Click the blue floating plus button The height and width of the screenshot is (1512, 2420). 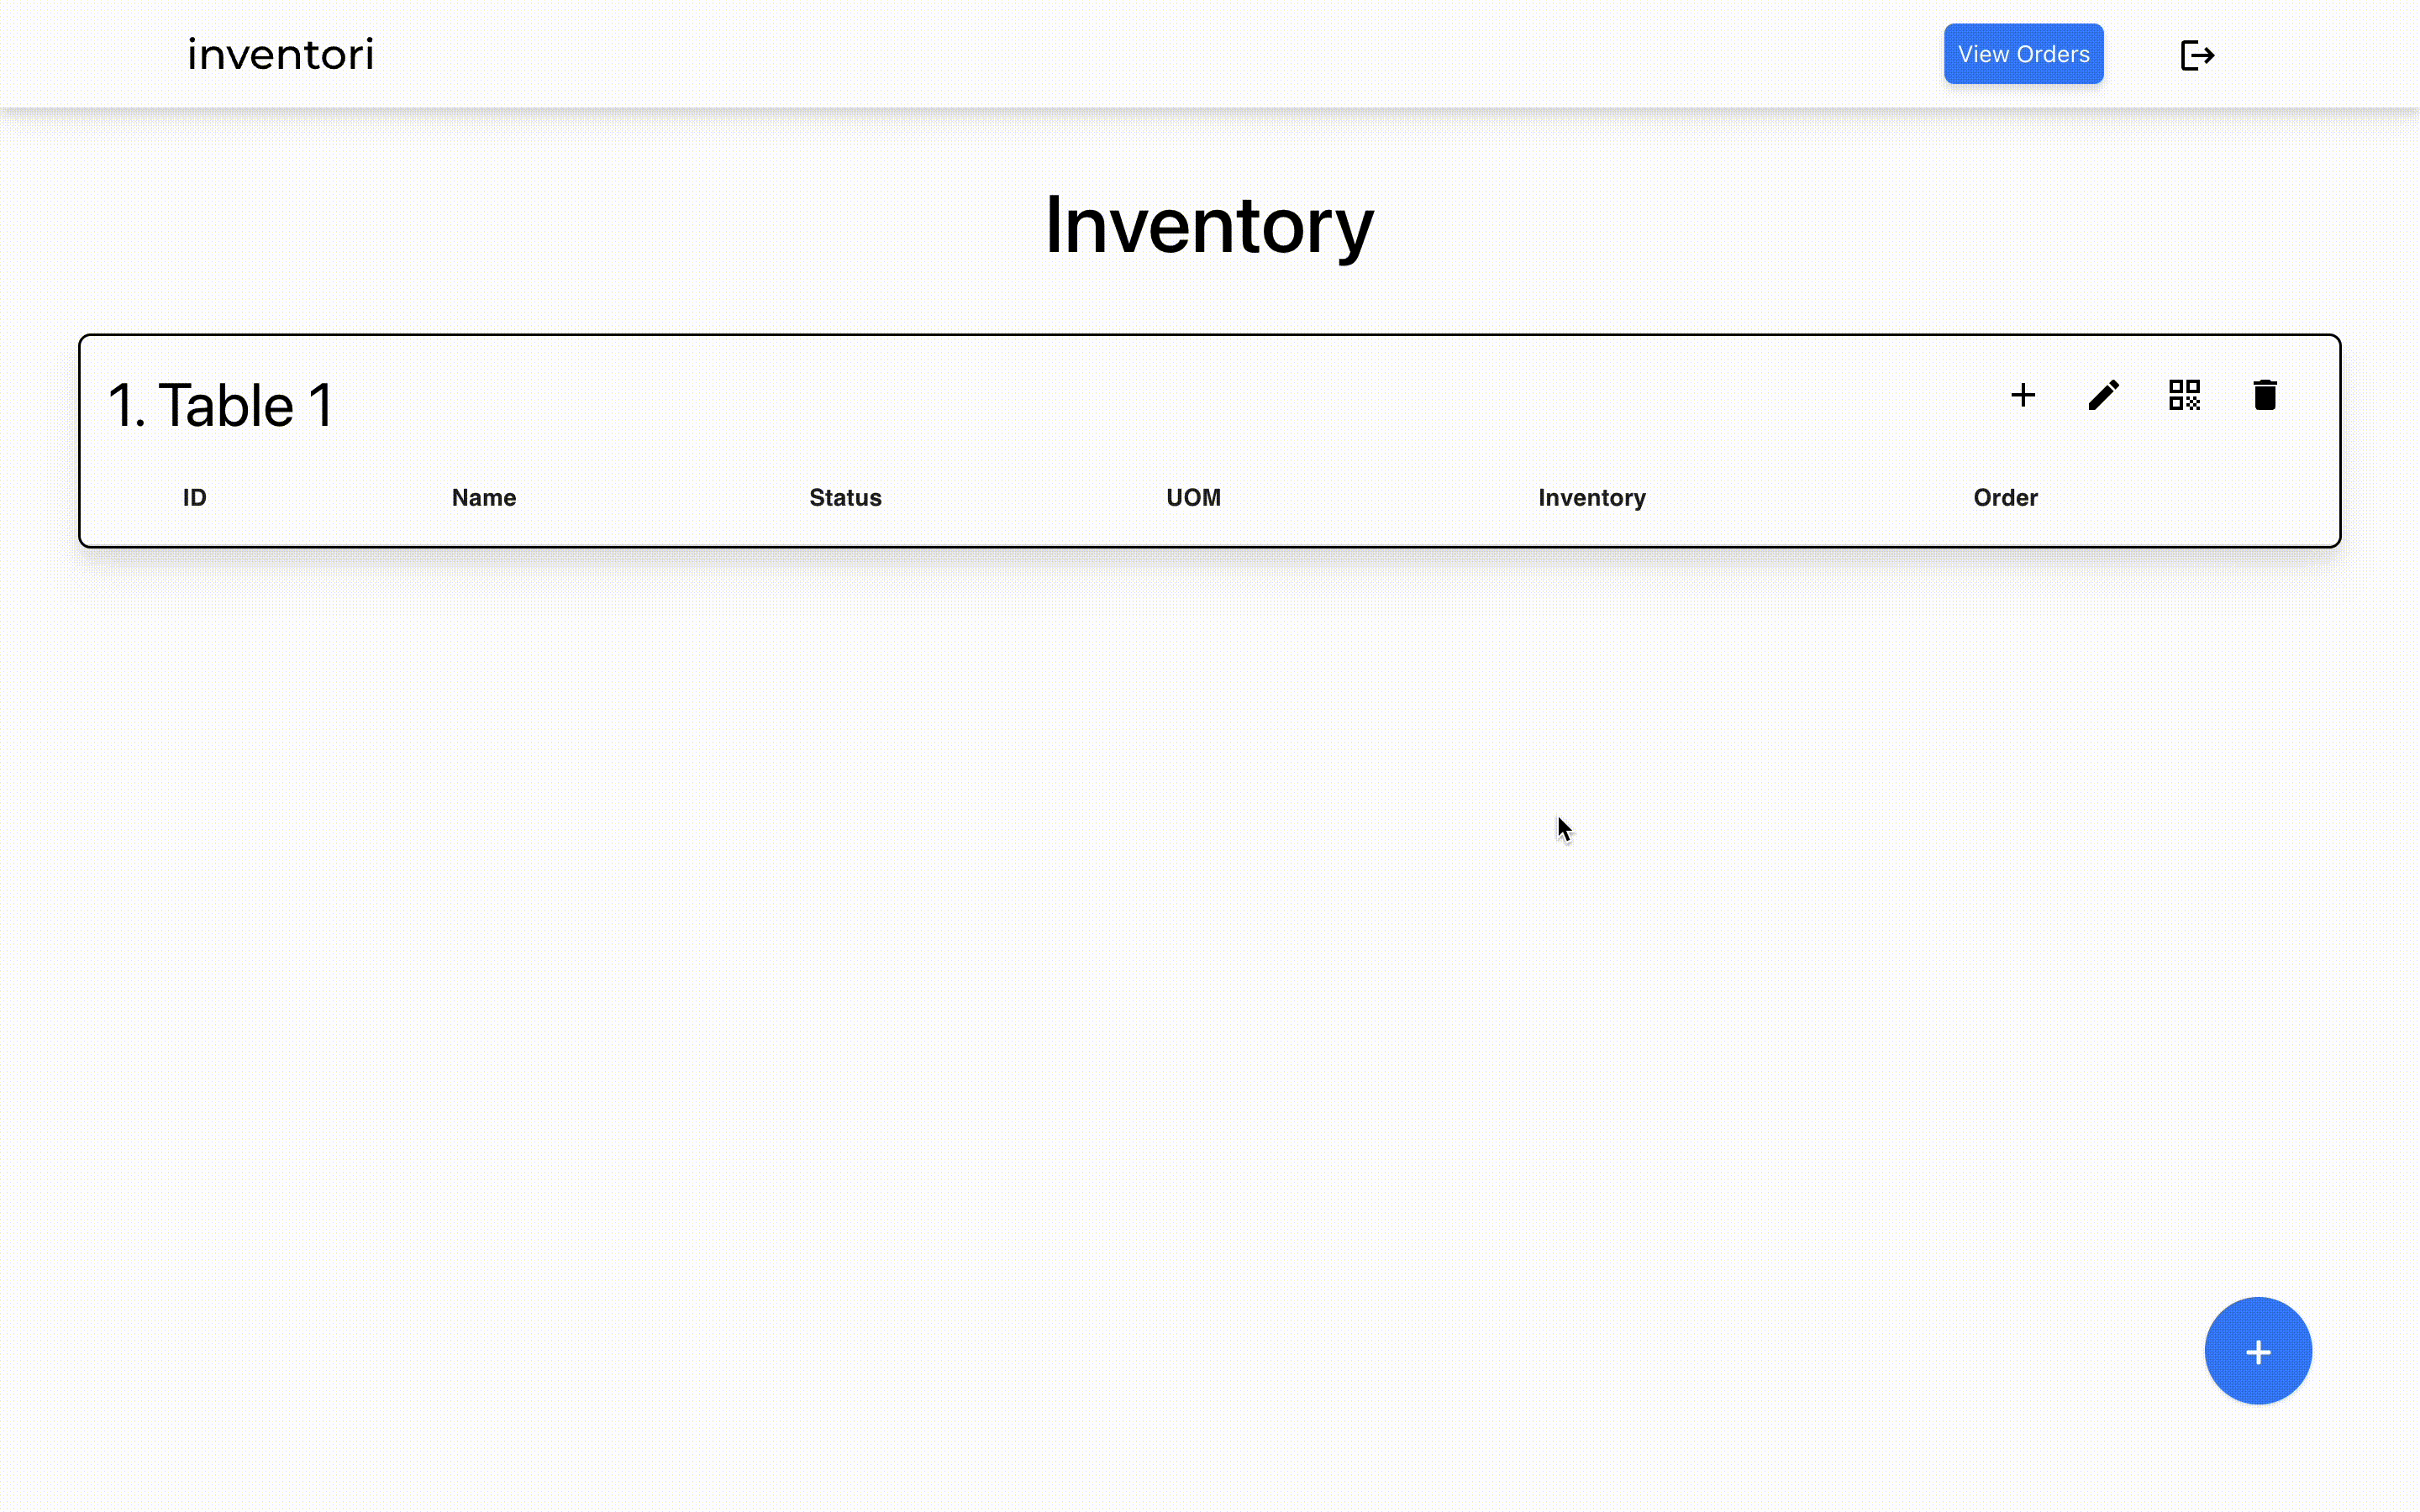coord(2258,1351)
